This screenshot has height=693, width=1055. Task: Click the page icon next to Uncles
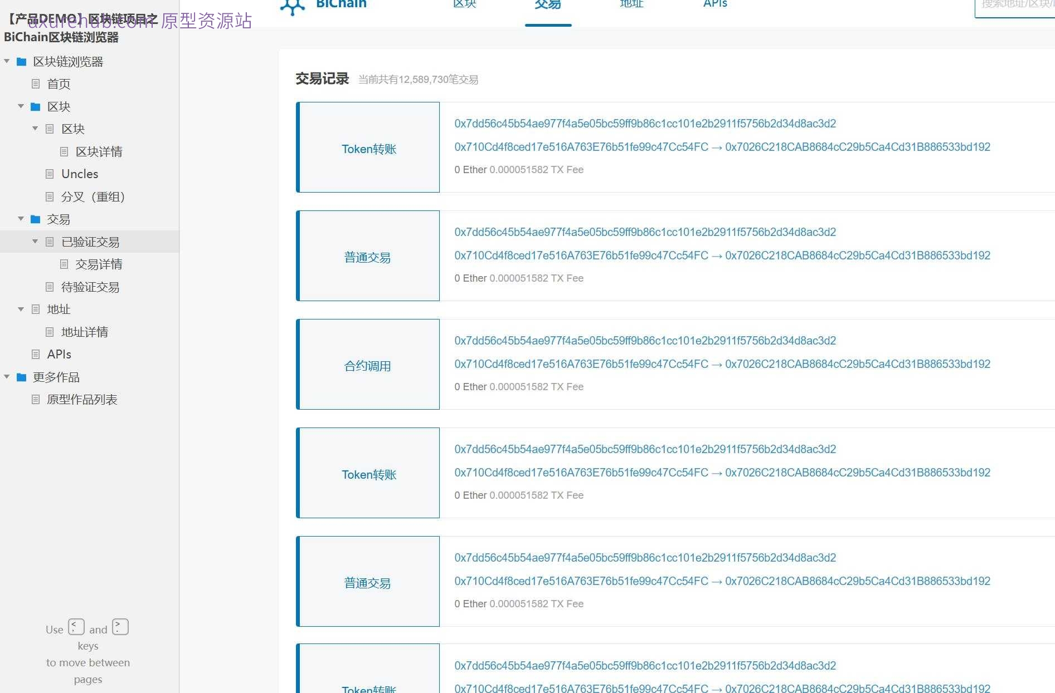pos(49,174)
